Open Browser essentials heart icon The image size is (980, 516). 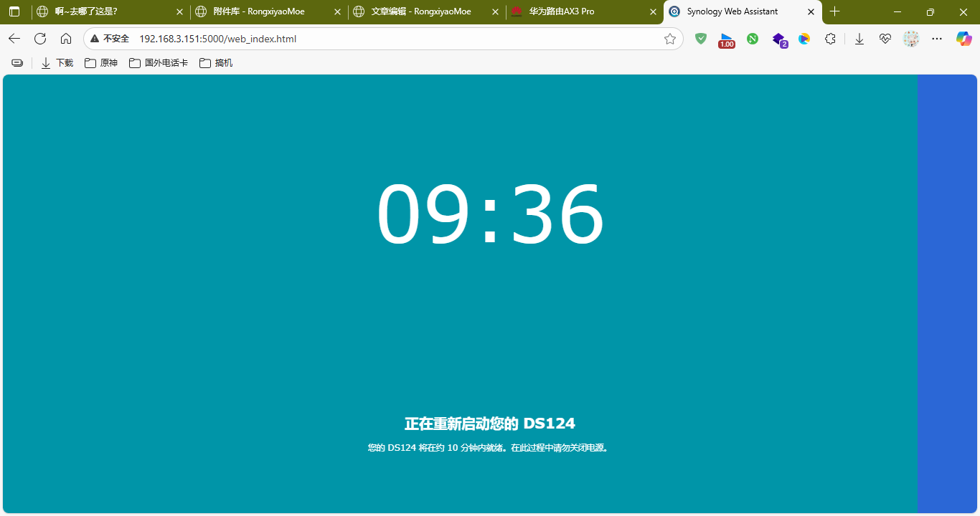(885, 39)
